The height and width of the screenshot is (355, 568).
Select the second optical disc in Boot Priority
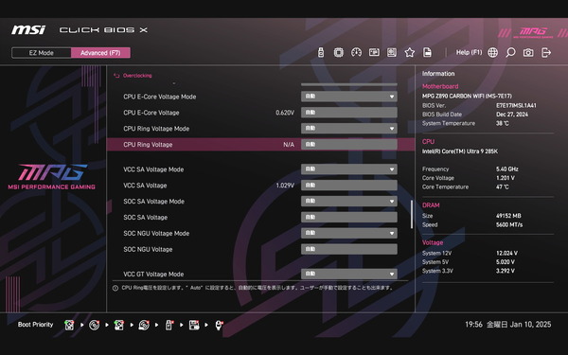click(144, 325)
